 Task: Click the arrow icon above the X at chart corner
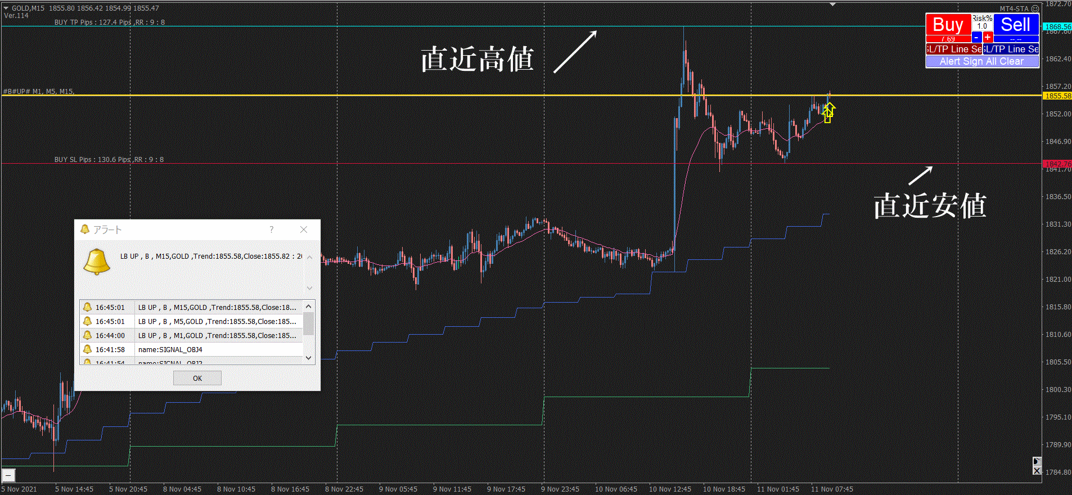coord(1037,461)
